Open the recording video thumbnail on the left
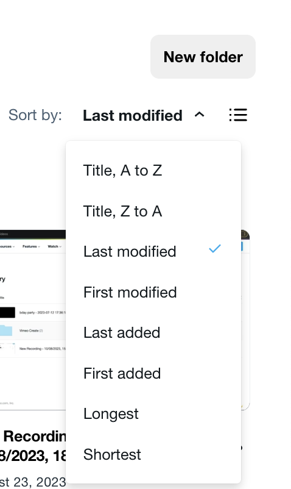The width and height of the screenshot is (291, 489). [x=33, y=320]
